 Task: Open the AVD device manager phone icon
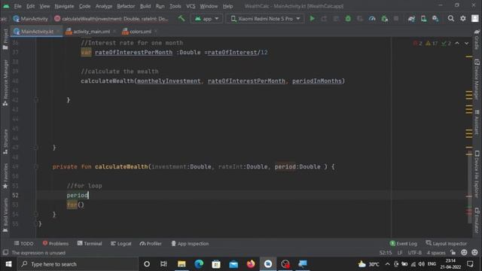pyautogui.click(x=423, y=18)
